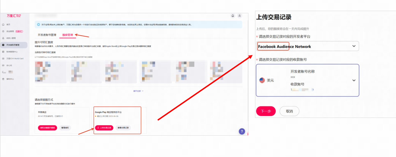
Task: Click the 请选择提额方式 heading
Action: pos(44,100)
